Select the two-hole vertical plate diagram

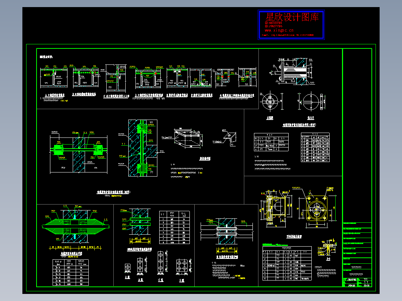coord(140,264)
